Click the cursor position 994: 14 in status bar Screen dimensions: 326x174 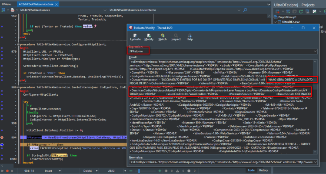pyautogui.click(x=30, y=171)
